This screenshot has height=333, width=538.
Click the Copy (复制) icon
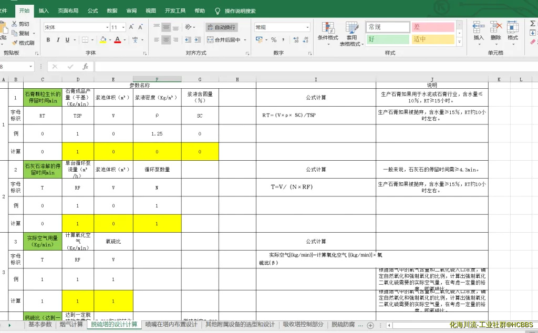[14, 33]
